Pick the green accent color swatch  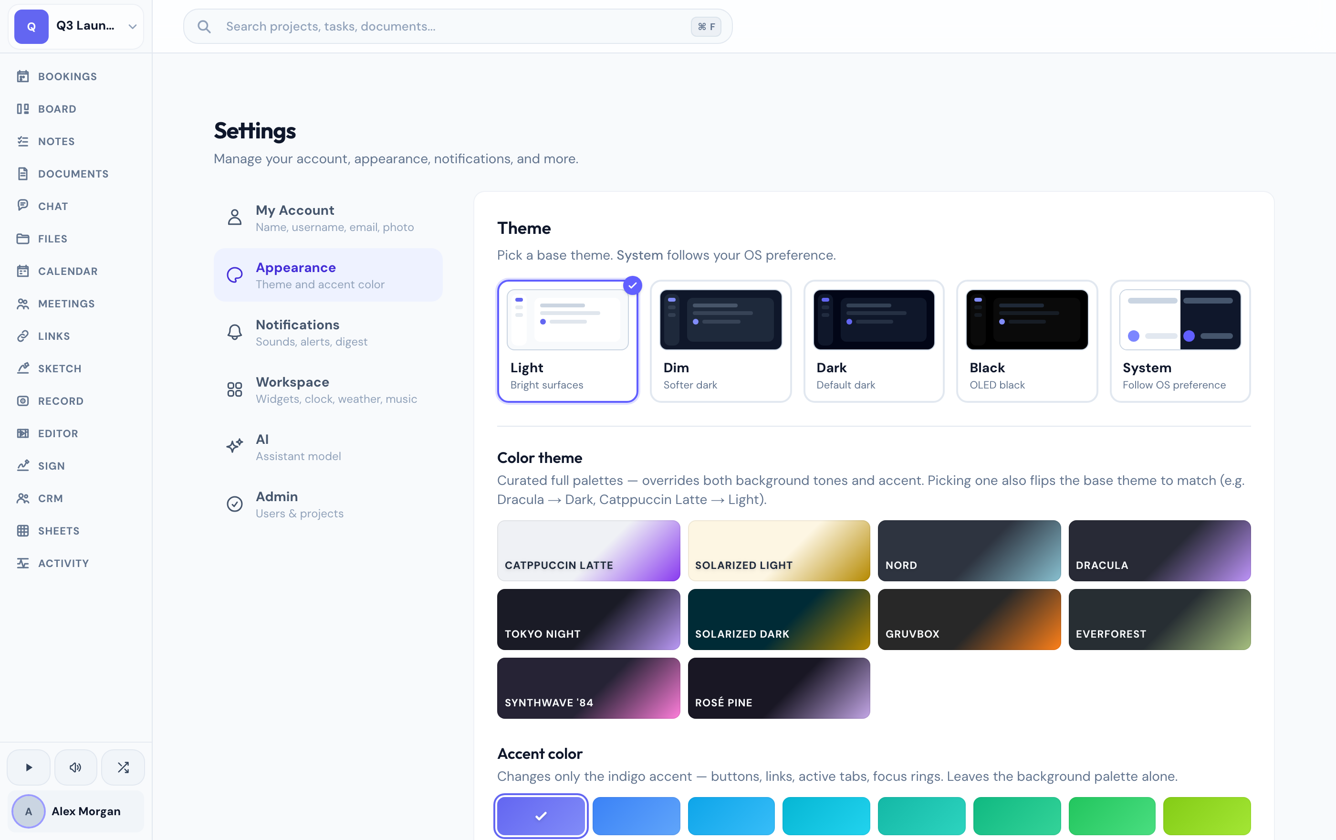1112,816
